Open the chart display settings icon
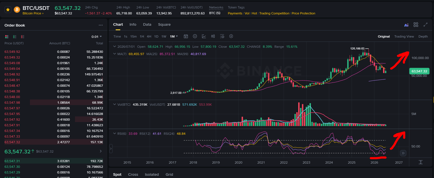This screenshot has width=434, height=178. 222,36
